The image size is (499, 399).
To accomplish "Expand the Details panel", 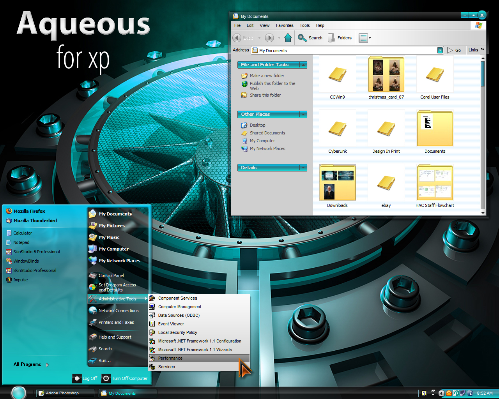I will point(303,168).
